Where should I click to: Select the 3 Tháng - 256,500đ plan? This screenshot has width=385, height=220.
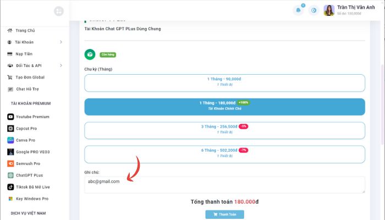[x=224, y=130]
